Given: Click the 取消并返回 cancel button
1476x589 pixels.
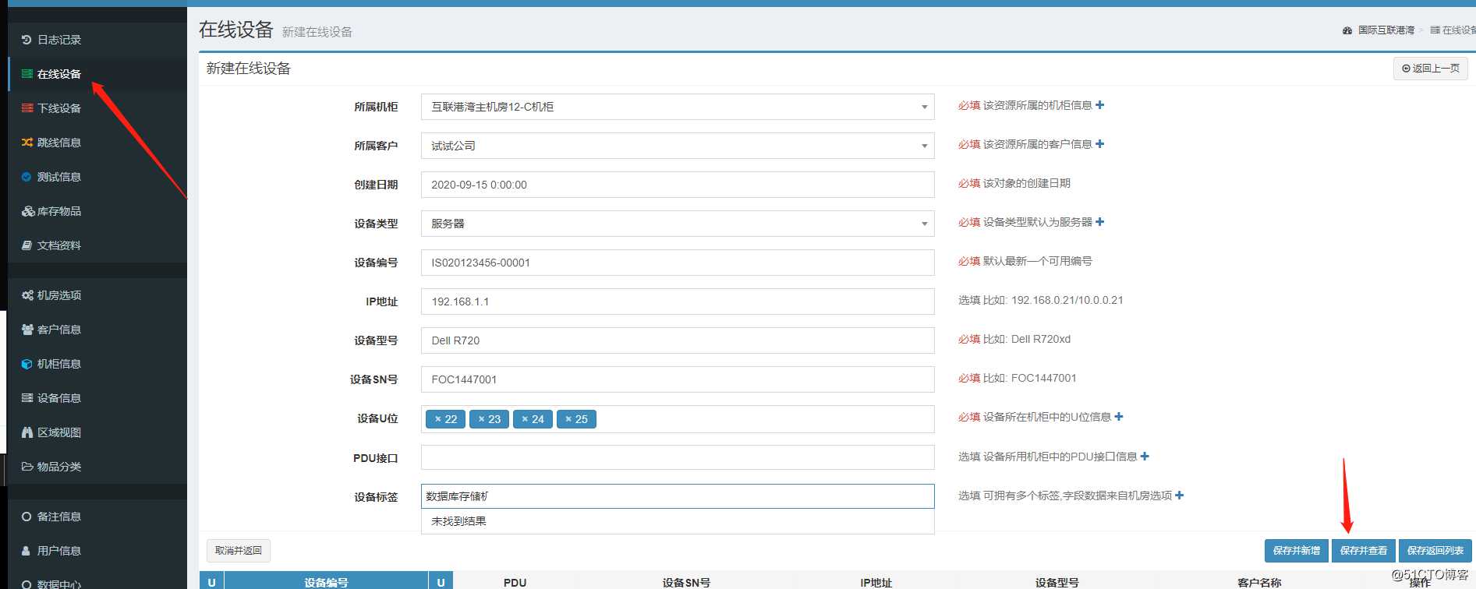Looking at the screenshot, I should pyautogui.click(x=239, y=551).
